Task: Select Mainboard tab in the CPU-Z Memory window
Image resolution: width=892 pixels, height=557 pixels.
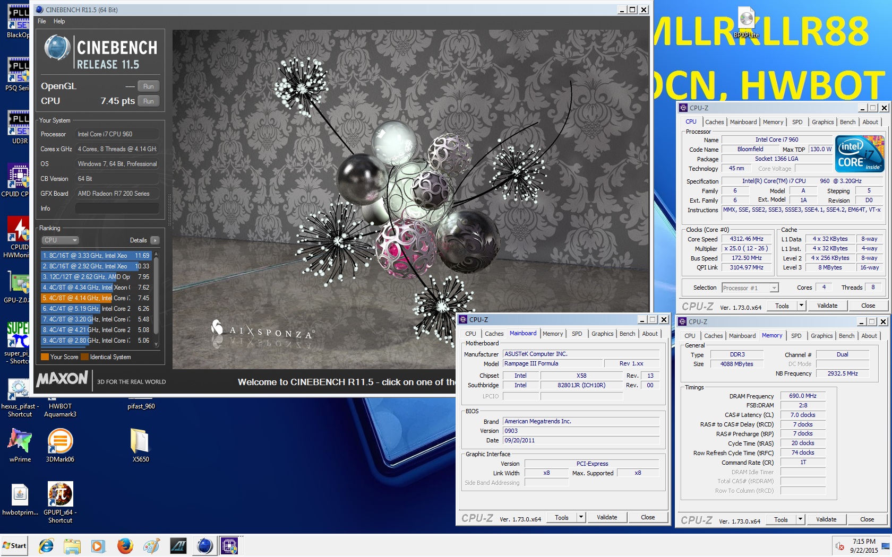Action: coord(742,336)
